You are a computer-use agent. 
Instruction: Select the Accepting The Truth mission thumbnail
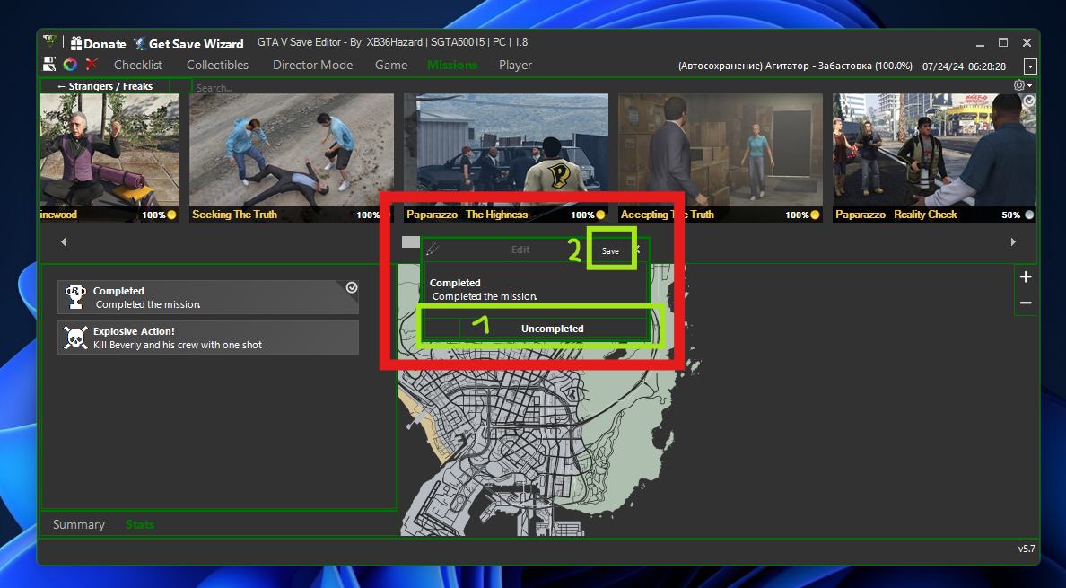pyautogui.click(x=720, y=158)
